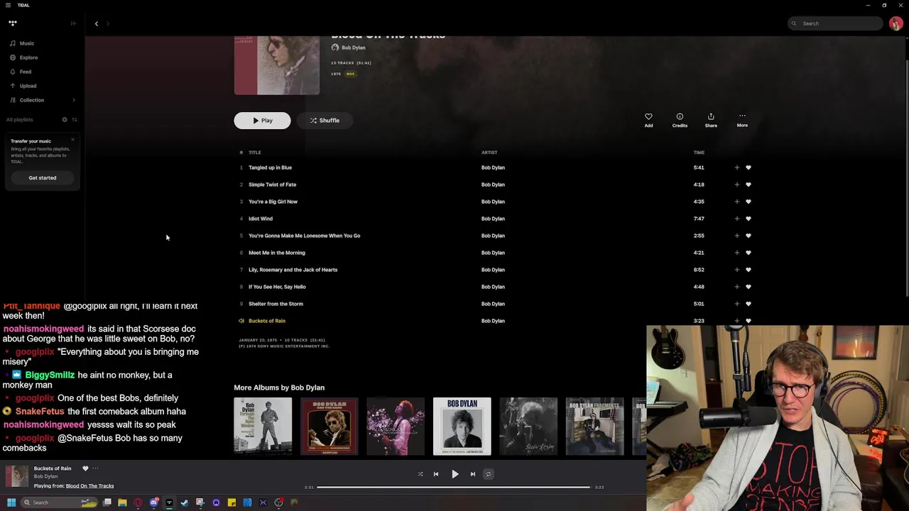The height and width of the screenshot is (511, 909).
Task: Open more options for the now-playing track
Action: pos(95,468)
